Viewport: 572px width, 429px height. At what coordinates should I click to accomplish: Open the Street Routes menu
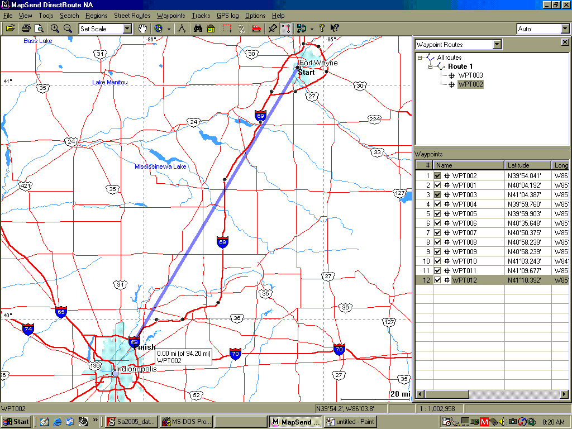pos(132,16)
